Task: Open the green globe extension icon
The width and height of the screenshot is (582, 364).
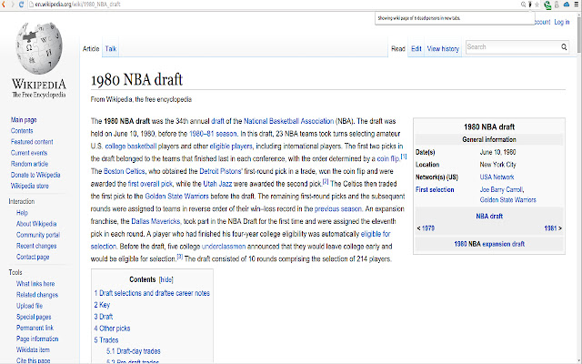Action: click(547, 5)
